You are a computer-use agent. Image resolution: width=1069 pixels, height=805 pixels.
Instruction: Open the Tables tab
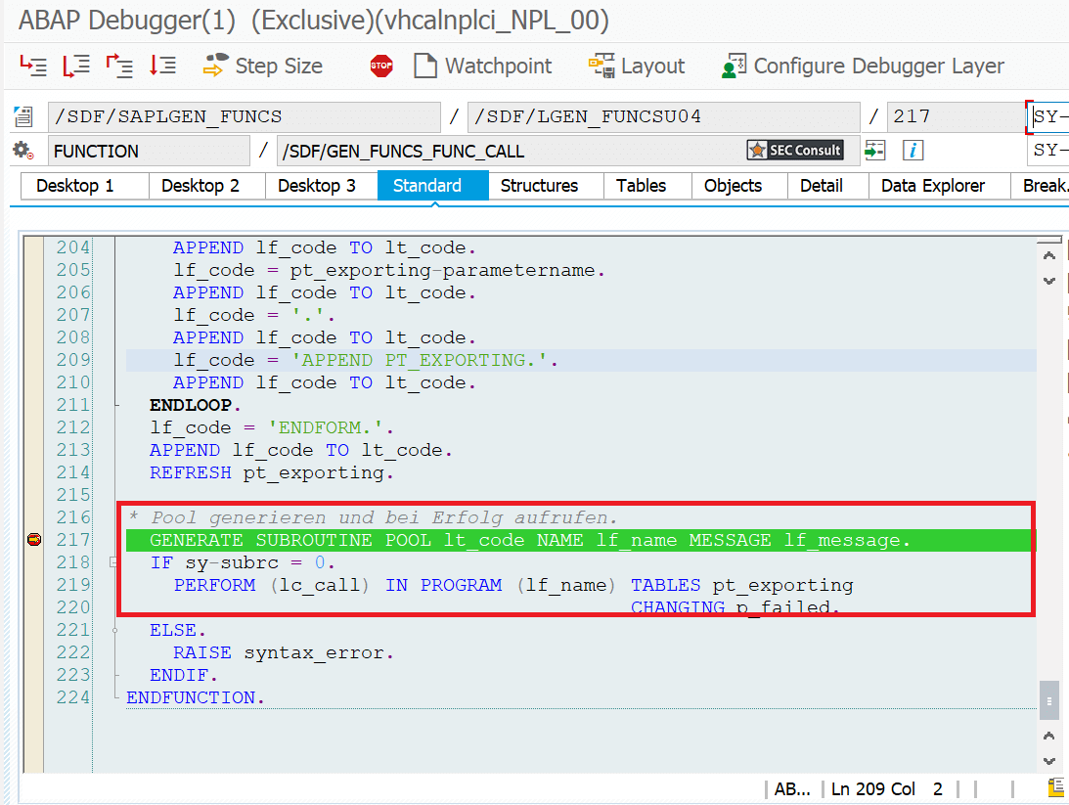click(x=641, y=186)
